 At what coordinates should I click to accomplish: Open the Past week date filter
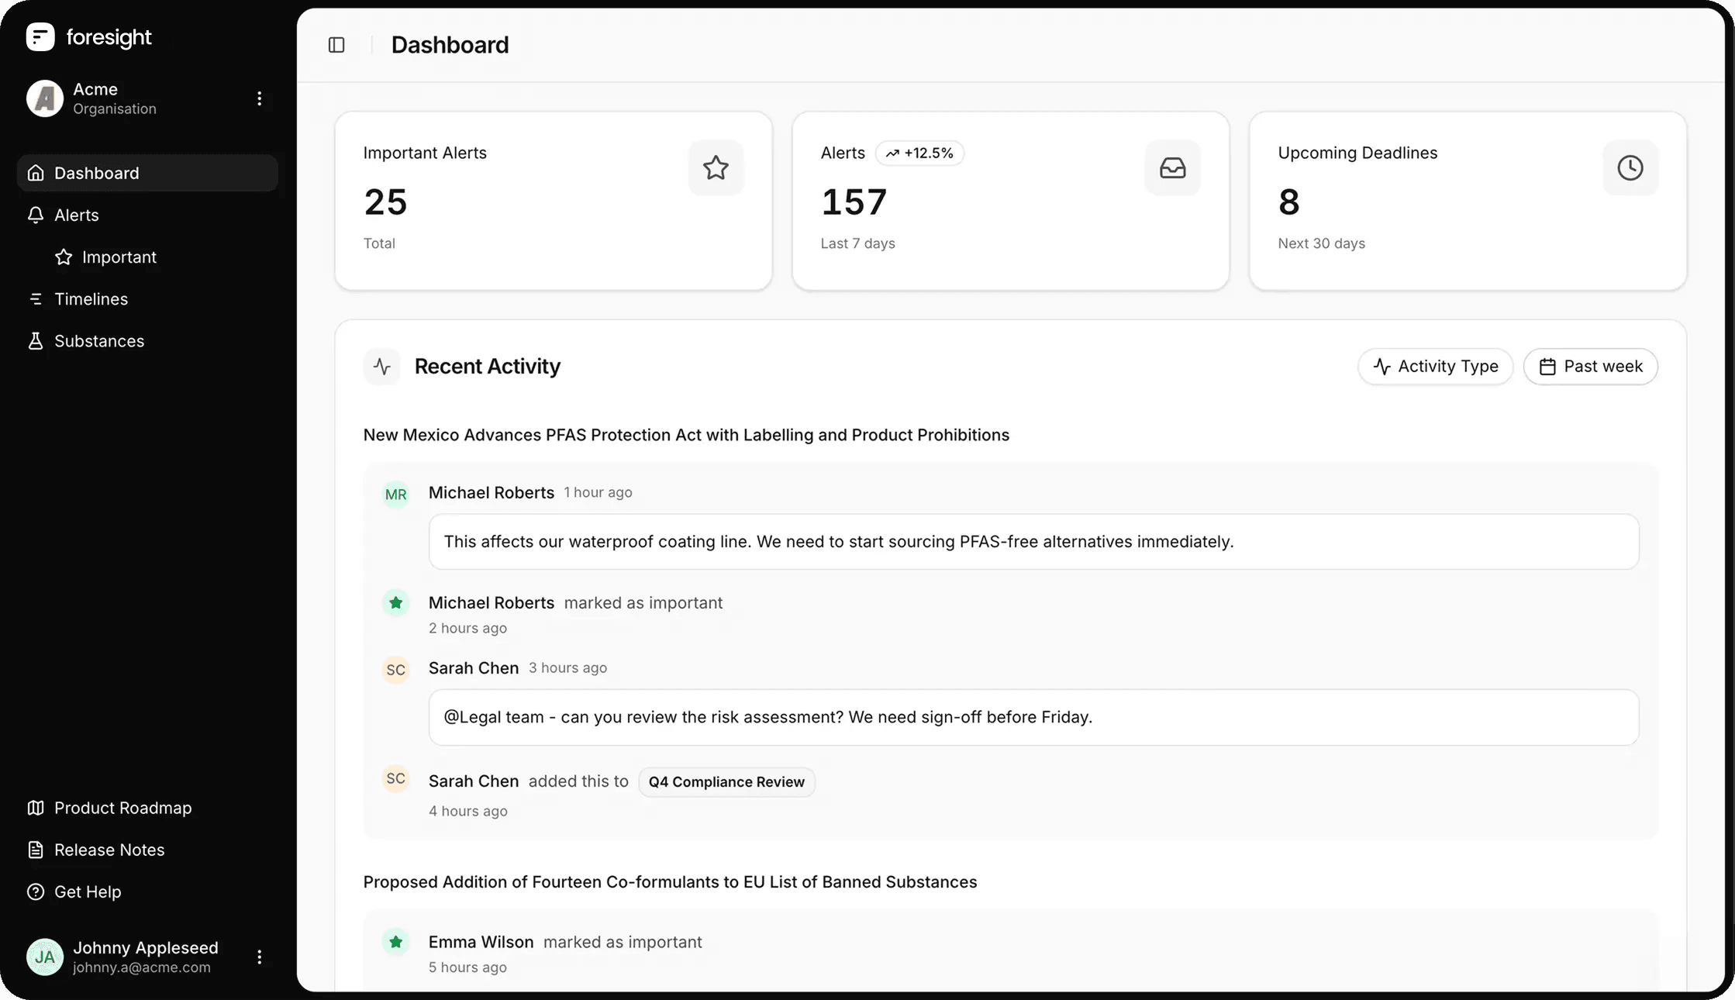click(1590, 367)
